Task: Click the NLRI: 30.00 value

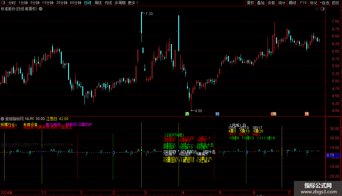Action: (x=35, y=119)
